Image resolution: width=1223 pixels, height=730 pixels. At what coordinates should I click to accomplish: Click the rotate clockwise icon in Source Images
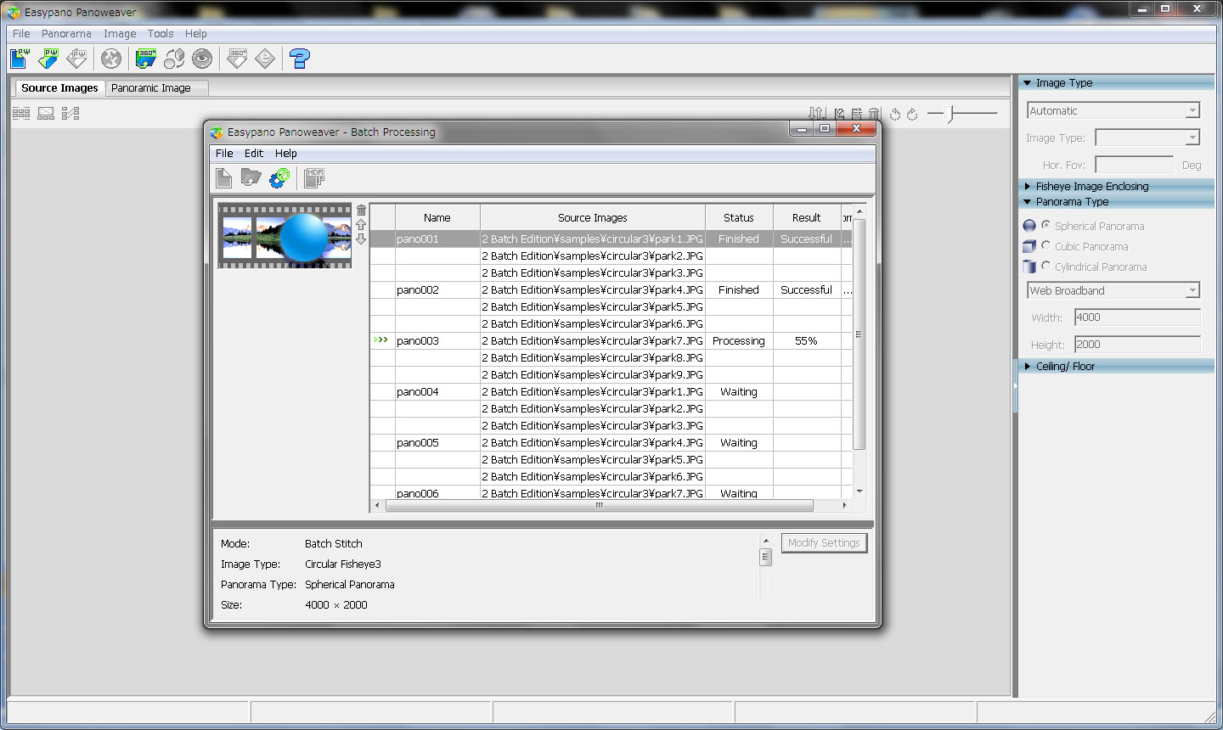912,114
